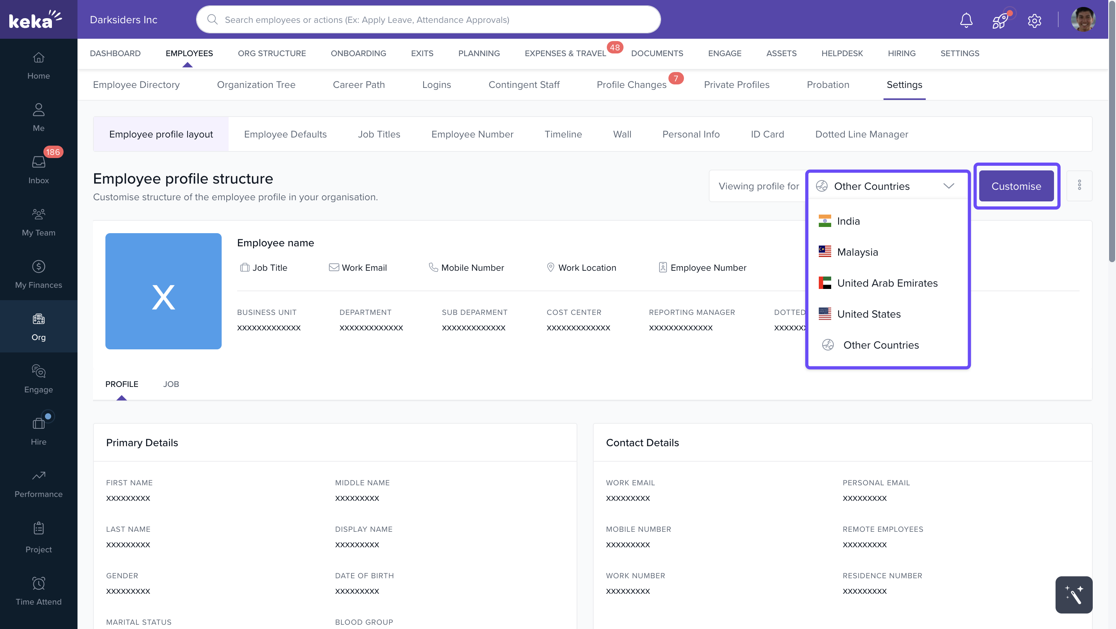Viewport: 1116px width, 629px height.
Task: Click the Customise button
Action: [x=1016, y=186]
